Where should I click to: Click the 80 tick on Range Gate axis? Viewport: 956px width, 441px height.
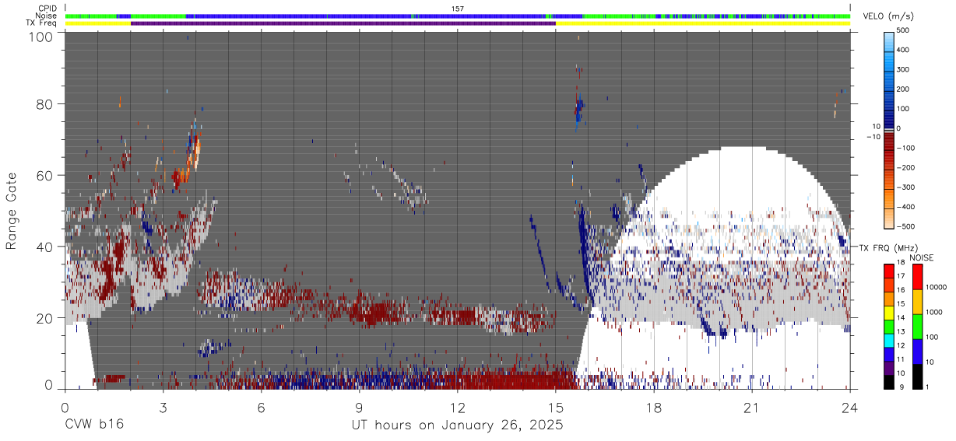click(44, 103)
